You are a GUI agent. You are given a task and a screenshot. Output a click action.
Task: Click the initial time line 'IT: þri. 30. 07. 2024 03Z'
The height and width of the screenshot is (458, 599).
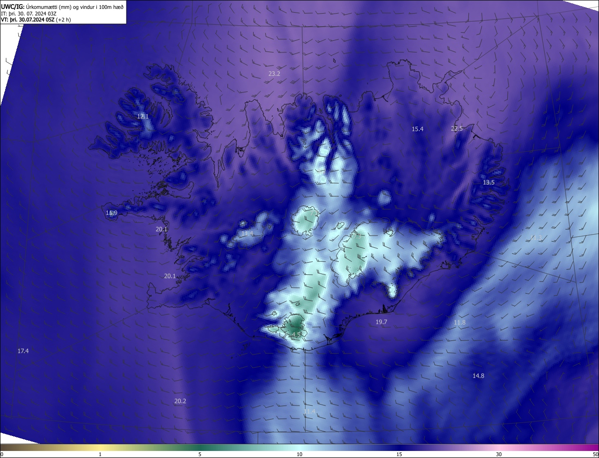click(x=29, y=13)
